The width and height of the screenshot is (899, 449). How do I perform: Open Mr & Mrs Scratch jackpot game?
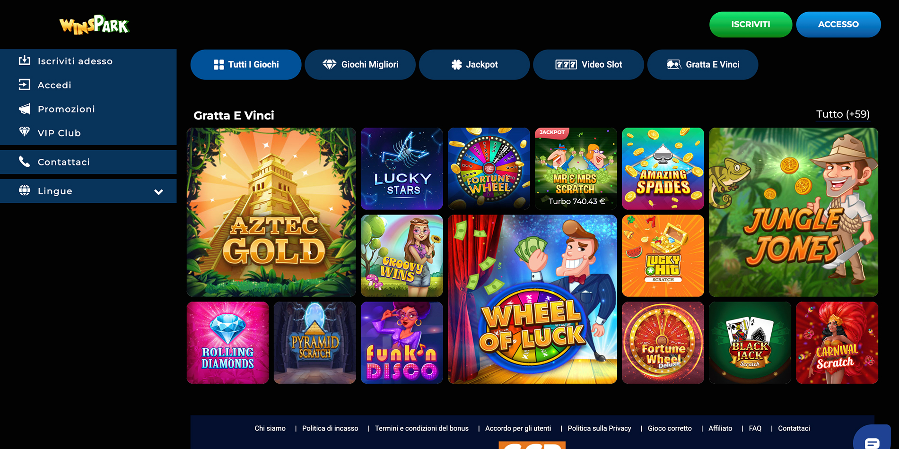(x=576, y=169)
